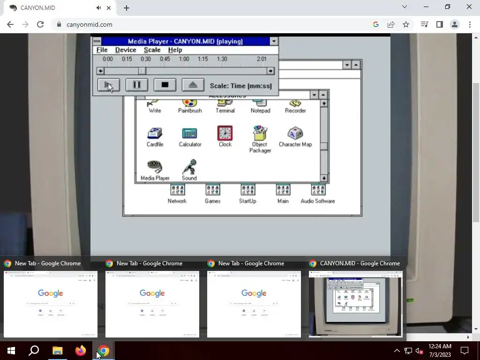Click the Program Manager maximize arrow
Screen dimensions: 480x360
(356, 65)
